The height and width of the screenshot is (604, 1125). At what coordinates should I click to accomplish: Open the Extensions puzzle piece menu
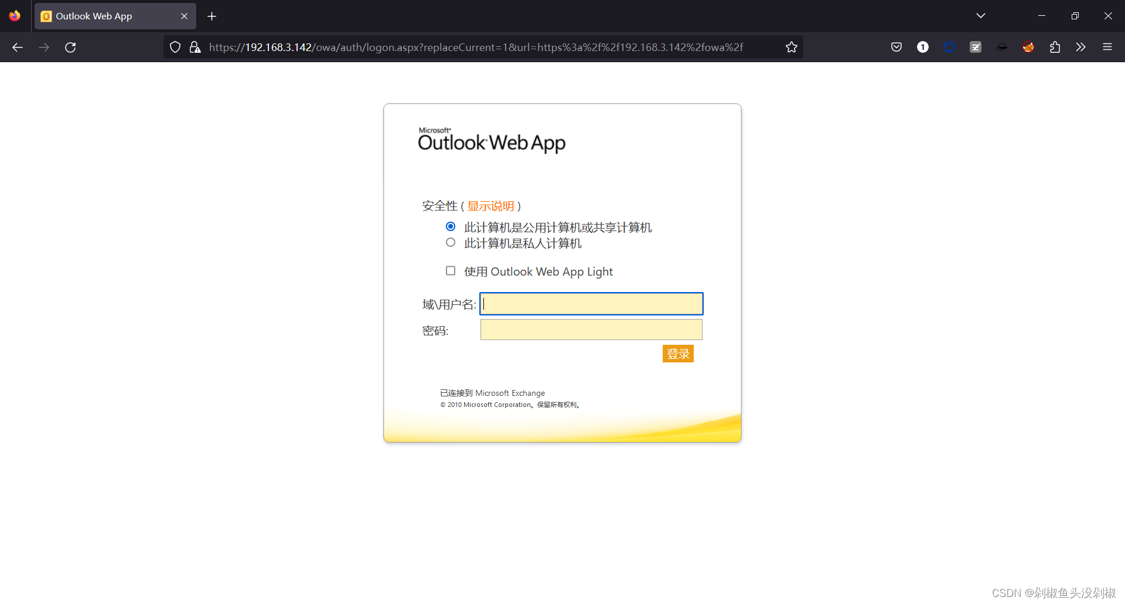(1055, 47)
